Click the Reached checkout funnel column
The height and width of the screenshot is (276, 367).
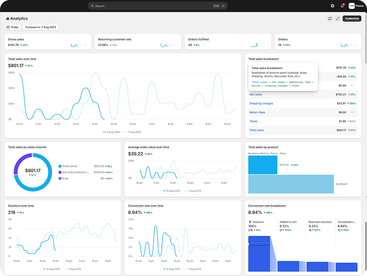click(321, 245)
